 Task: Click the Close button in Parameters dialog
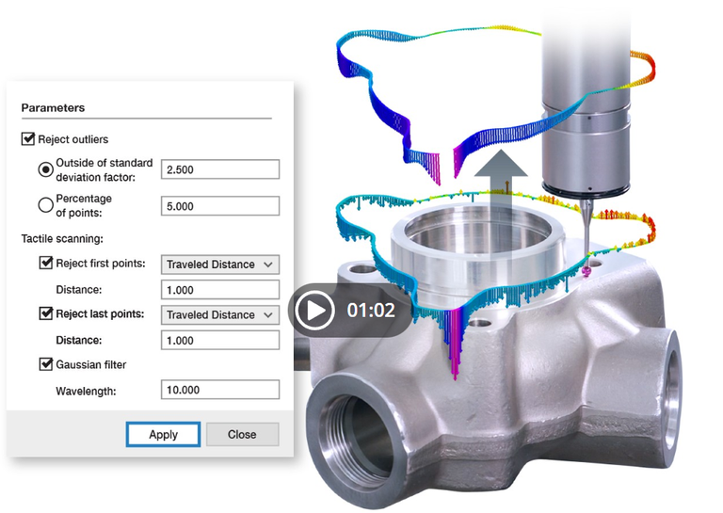pos(242,434)
